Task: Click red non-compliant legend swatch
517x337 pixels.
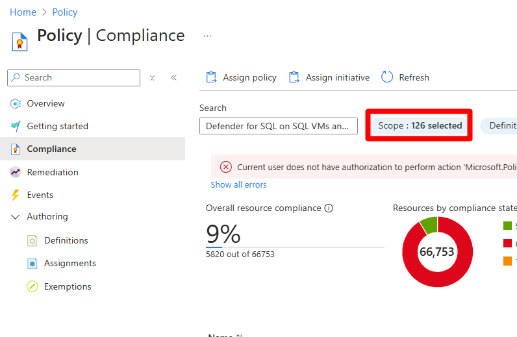Action: [507, 243]
